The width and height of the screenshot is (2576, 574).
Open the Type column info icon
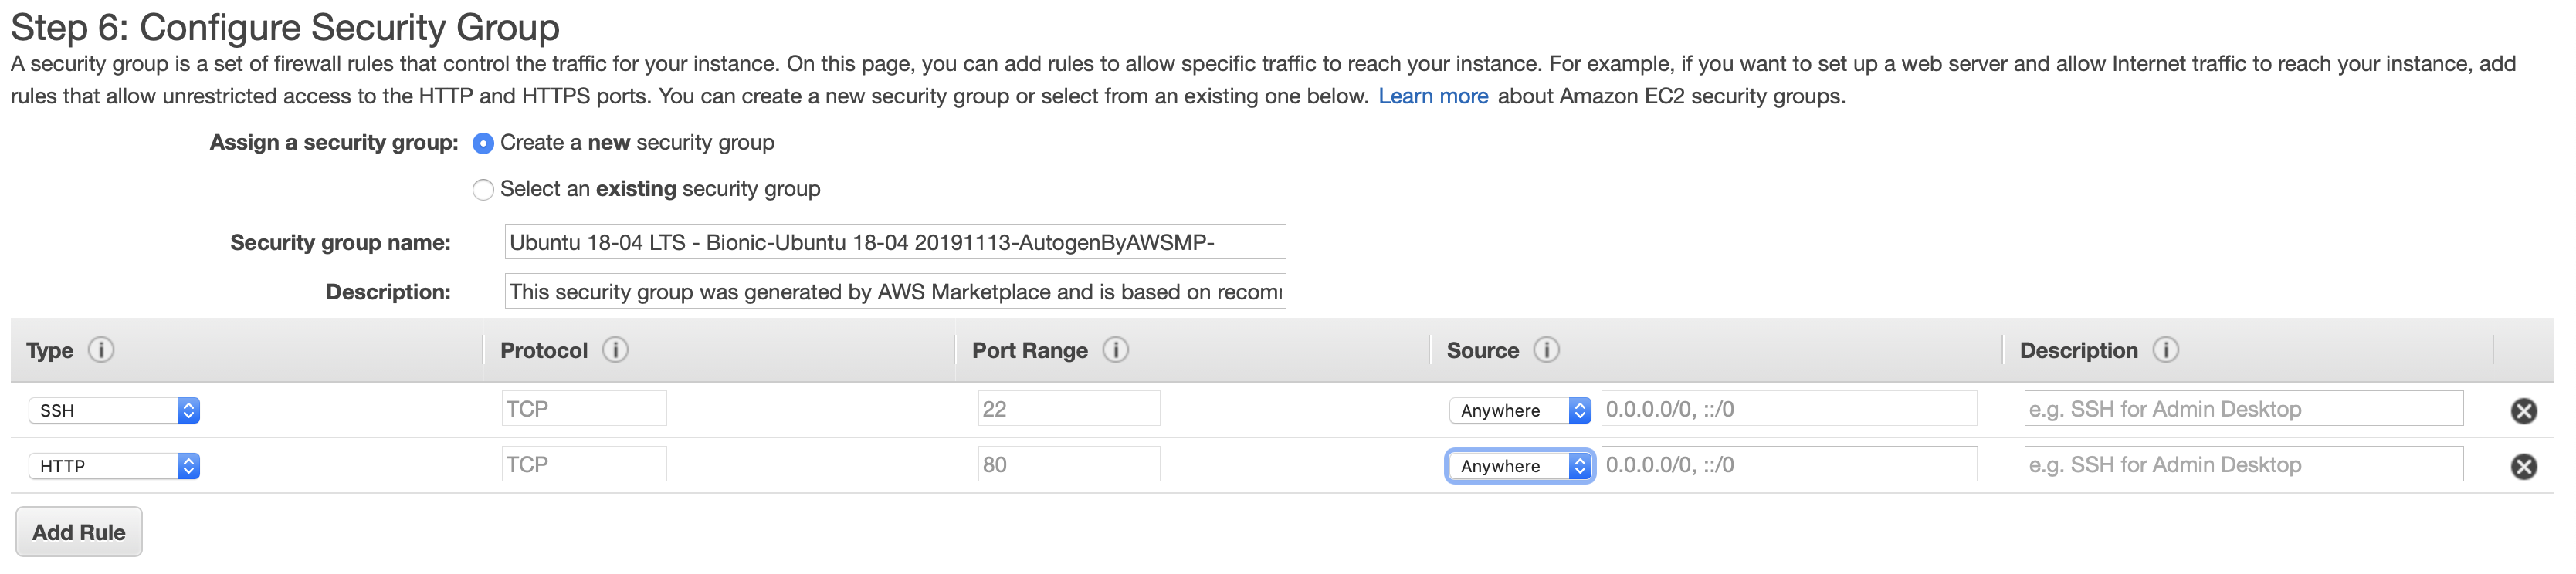coord(101,349)
